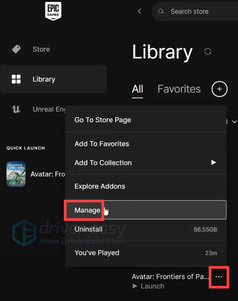238x301 pixels.
Task: Open the Store section
Action: pos(41,49)
